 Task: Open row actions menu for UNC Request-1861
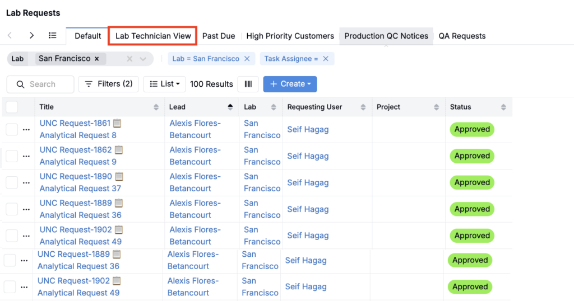26,130
